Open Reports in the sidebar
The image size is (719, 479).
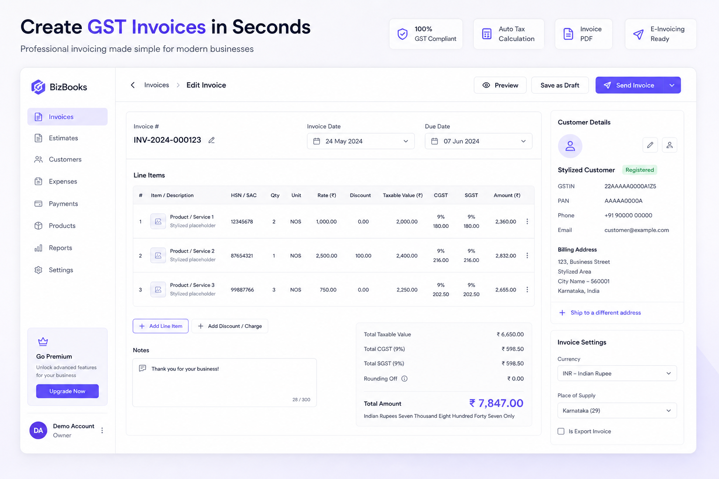click(67, 248)
